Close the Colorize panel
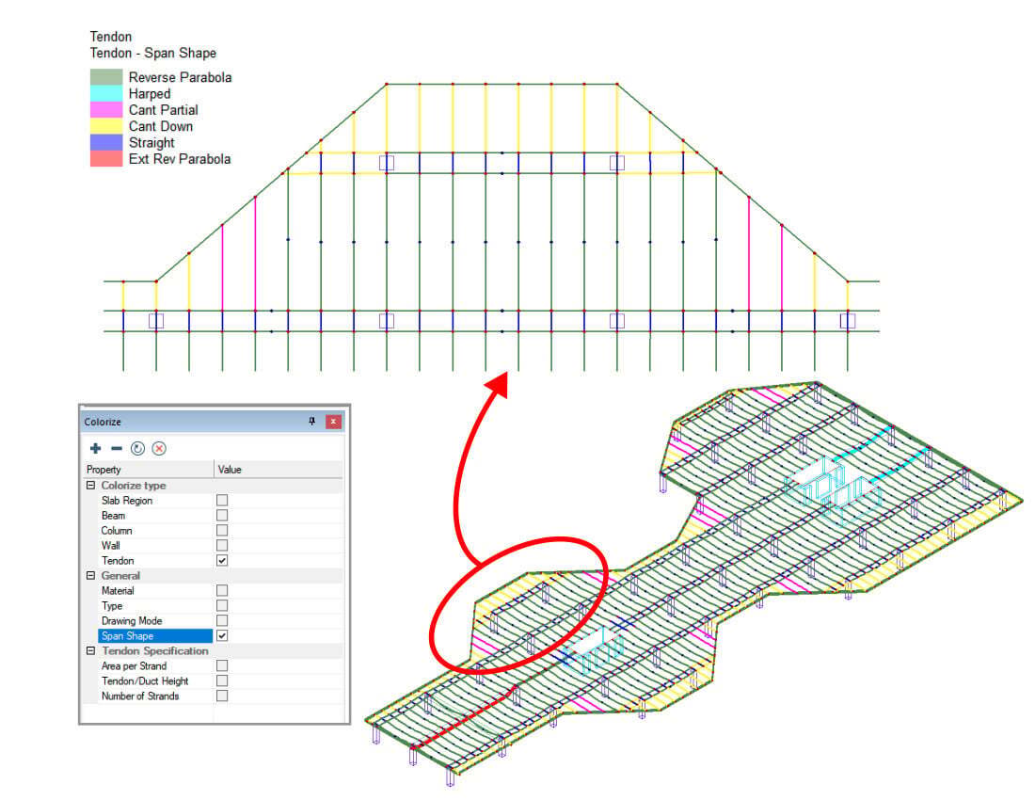Image resolution: width=1035 pixels, height=800 pixels. pos(332,423)
